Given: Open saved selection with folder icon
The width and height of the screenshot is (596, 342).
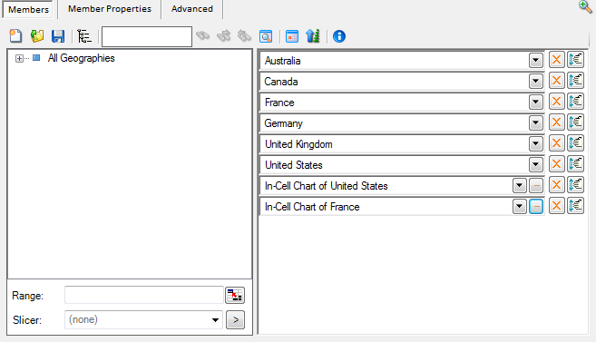Looking at the screenshot, I should click(37, 36).
